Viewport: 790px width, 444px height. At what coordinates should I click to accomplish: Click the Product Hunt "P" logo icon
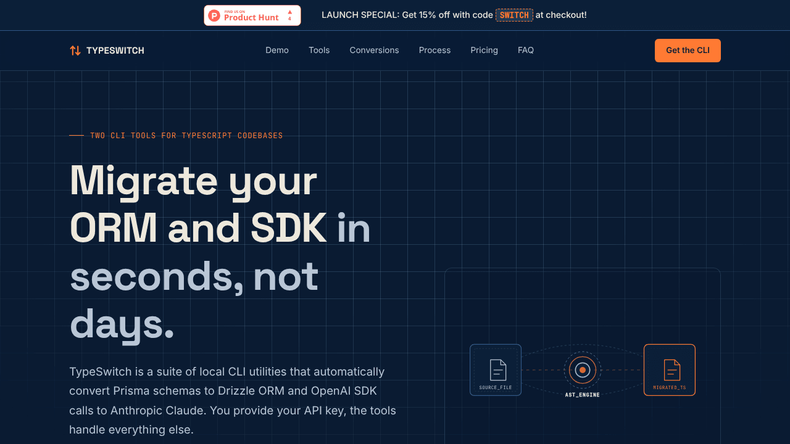[x=214, y=15]
